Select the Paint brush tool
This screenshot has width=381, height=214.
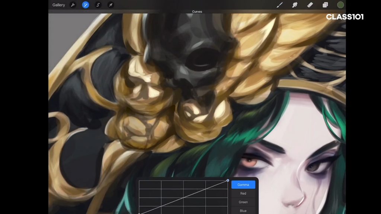coord(280,5)
